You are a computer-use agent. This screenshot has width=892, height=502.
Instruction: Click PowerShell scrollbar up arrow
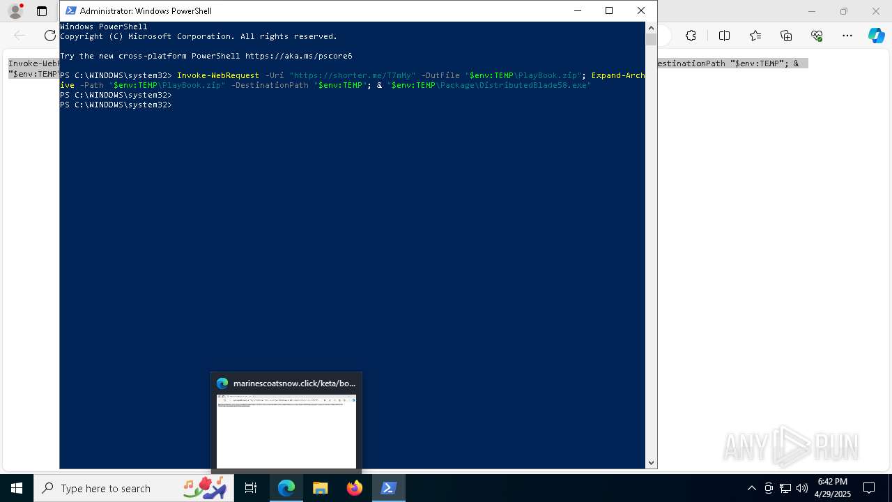651,28
